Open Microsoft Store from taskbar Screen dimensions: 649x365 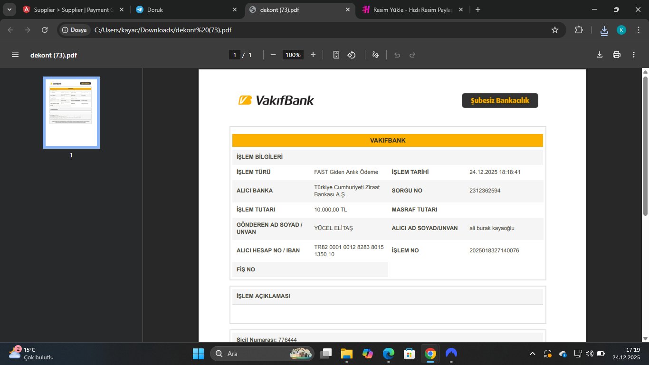click(410, 354)
